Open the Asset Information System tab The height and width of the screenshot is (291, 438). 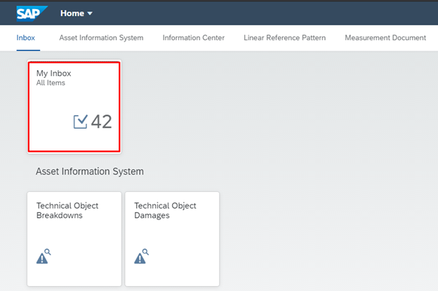click(x=101, y=37)
